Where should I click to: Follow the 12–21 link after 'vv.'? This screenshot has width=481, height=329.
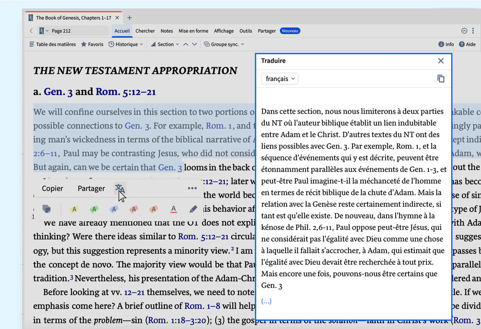(134, 292)
